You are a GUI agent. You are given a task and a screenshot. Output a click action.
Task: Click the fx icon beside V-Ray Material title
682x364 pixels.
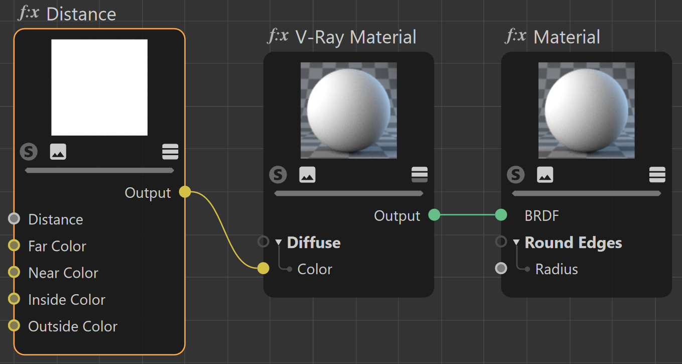point(278,36)
